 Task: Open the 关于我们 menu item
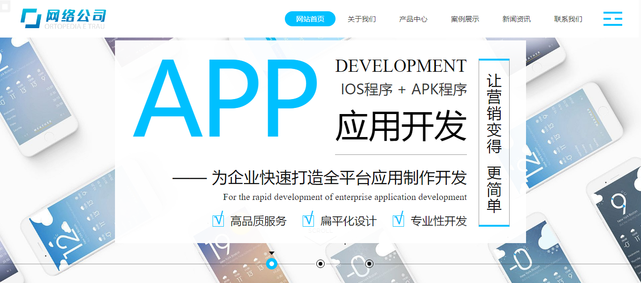point(361,19)
